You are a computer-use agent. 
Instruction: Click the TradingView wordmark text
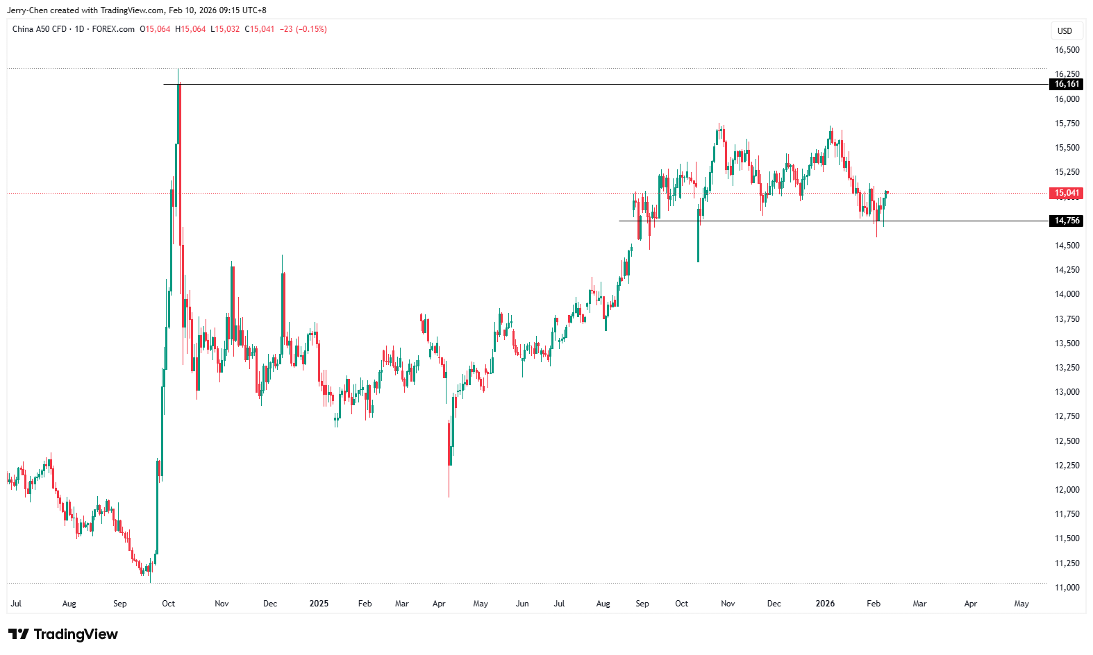click(x=76, y=634)
